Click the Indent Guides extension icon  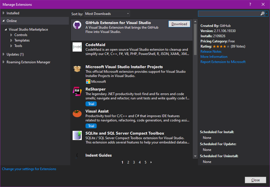click(x=77, y=155)
